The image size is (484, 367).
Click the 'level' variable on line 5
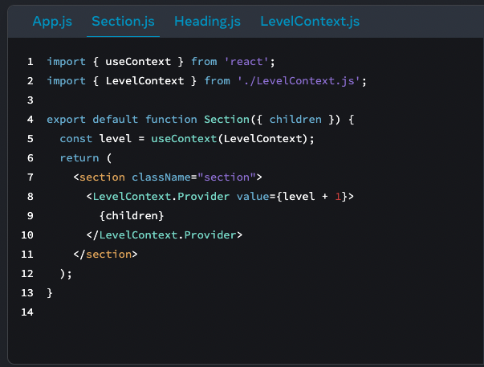point(115,139)
